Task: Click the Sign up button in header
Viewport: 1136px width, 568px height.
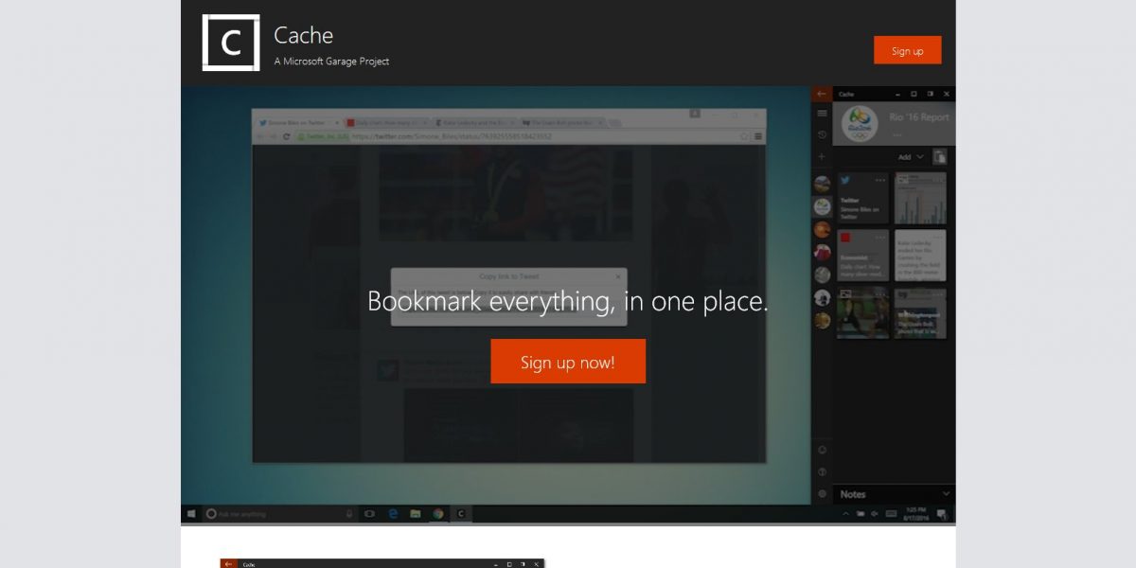Action: (907, 50)
